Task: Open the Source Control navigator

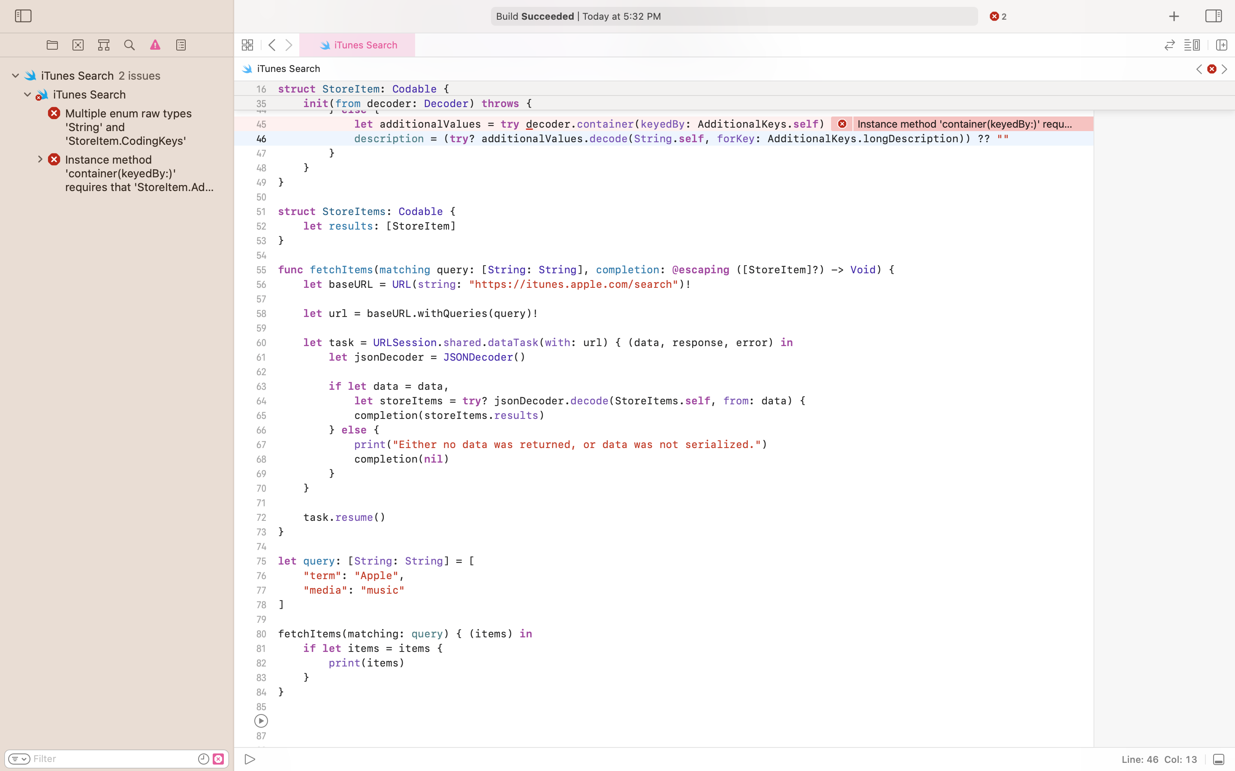Action: coord(78,45)
